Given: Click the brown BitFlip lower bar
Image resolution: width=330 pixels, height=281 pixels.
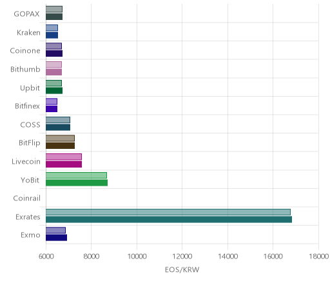Looking at the screenshot, I should click(x=60, y=146).
